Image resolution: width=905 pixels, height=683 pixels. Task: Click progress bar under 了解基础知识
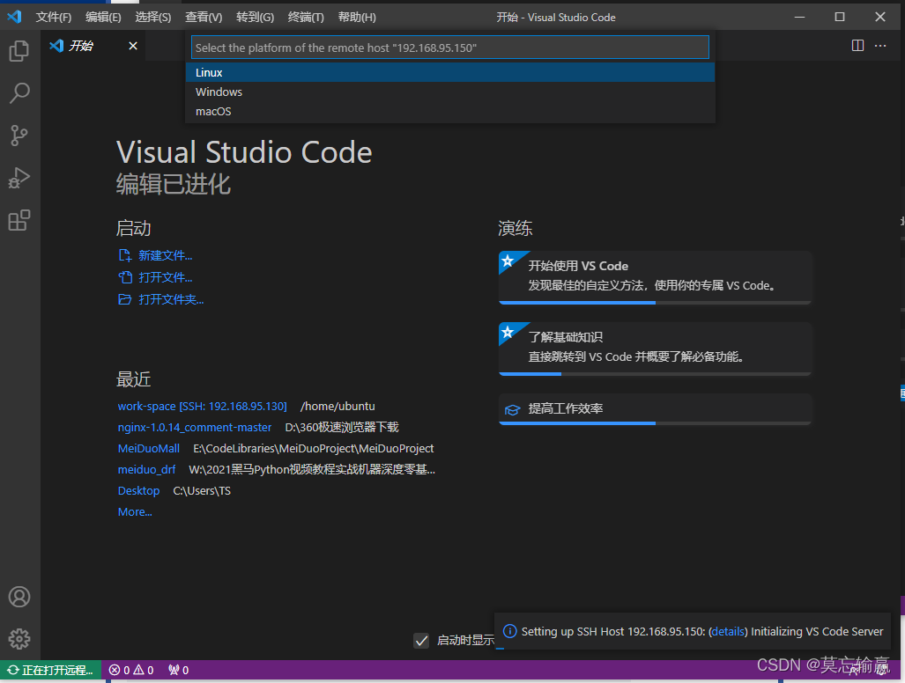click(x=655, y=374)
